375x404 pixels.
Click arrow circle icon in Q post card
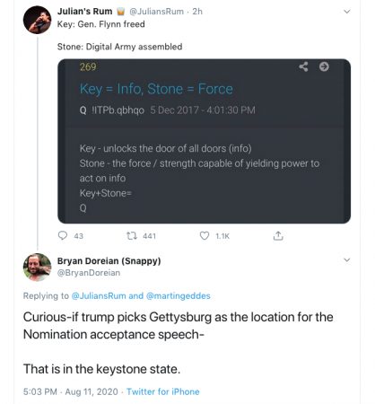(324, 66)
